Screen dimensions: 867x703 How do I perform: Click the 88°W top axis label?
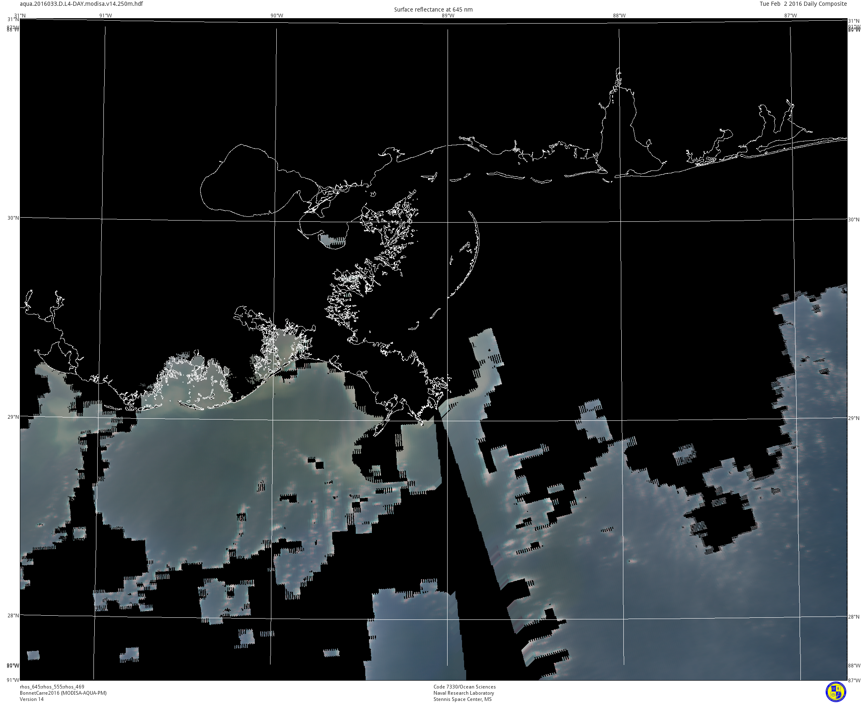619,16
